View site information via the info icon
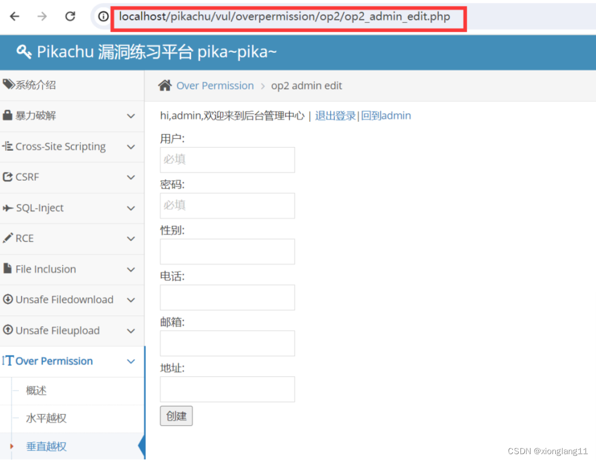Image resolution: width=596 pixels, height=461 pixels. tap(103, 16)
